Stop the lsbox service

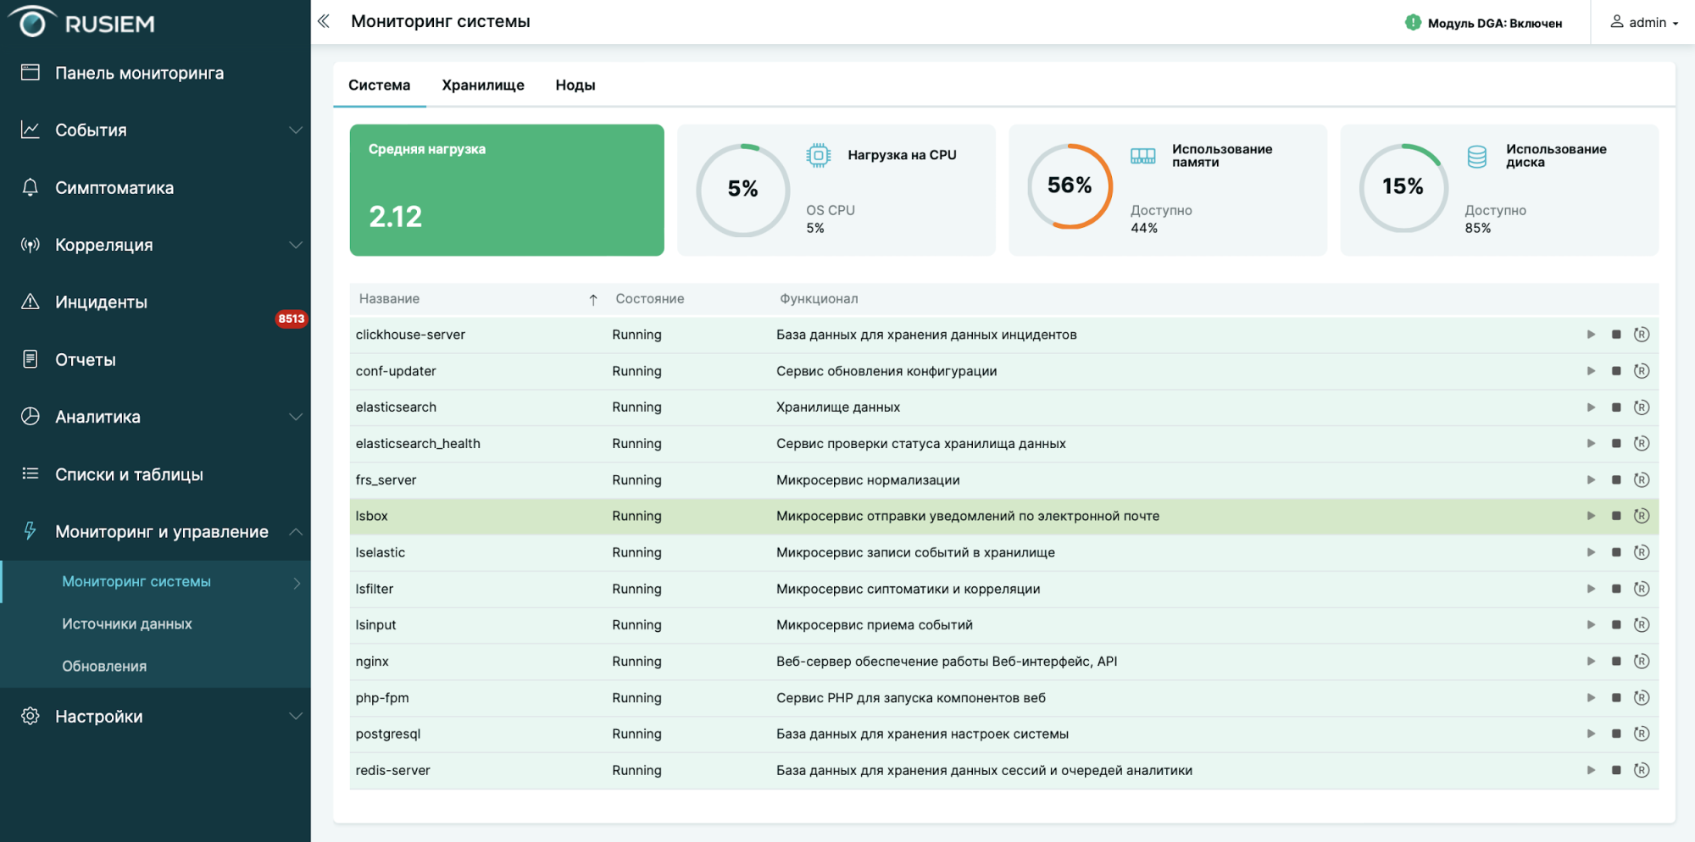(x=1616, y=516)
